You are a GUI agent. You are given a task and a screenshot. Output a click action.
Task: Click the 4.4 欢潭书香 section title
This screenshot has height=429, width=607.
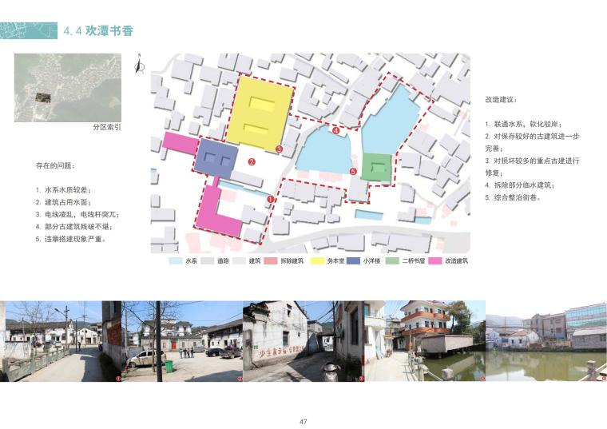98,31
